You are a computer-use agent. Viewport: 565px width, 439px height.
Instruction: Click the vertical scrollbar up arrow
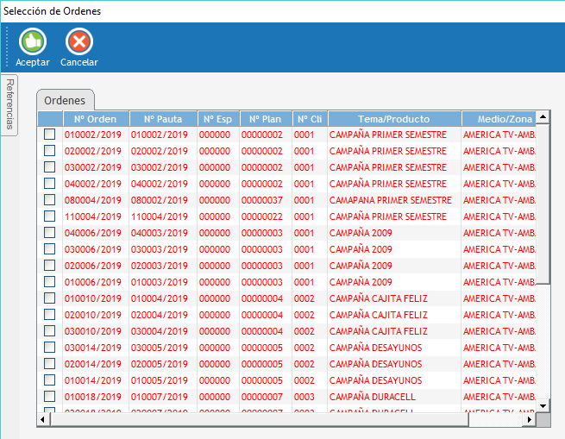(x=543, y=118)
